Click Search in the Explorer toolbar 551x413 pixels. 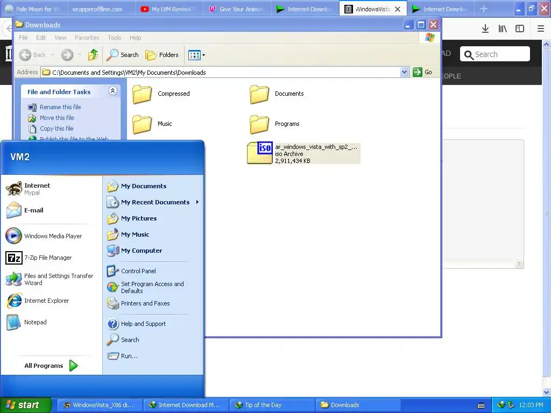coord(122,55)
